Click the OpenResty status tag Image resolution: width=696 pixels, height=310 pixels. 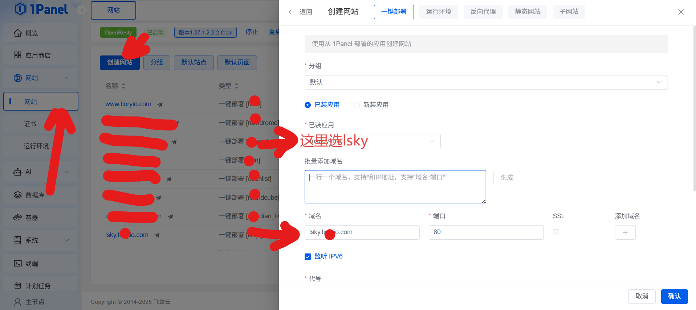coord(118,33)
